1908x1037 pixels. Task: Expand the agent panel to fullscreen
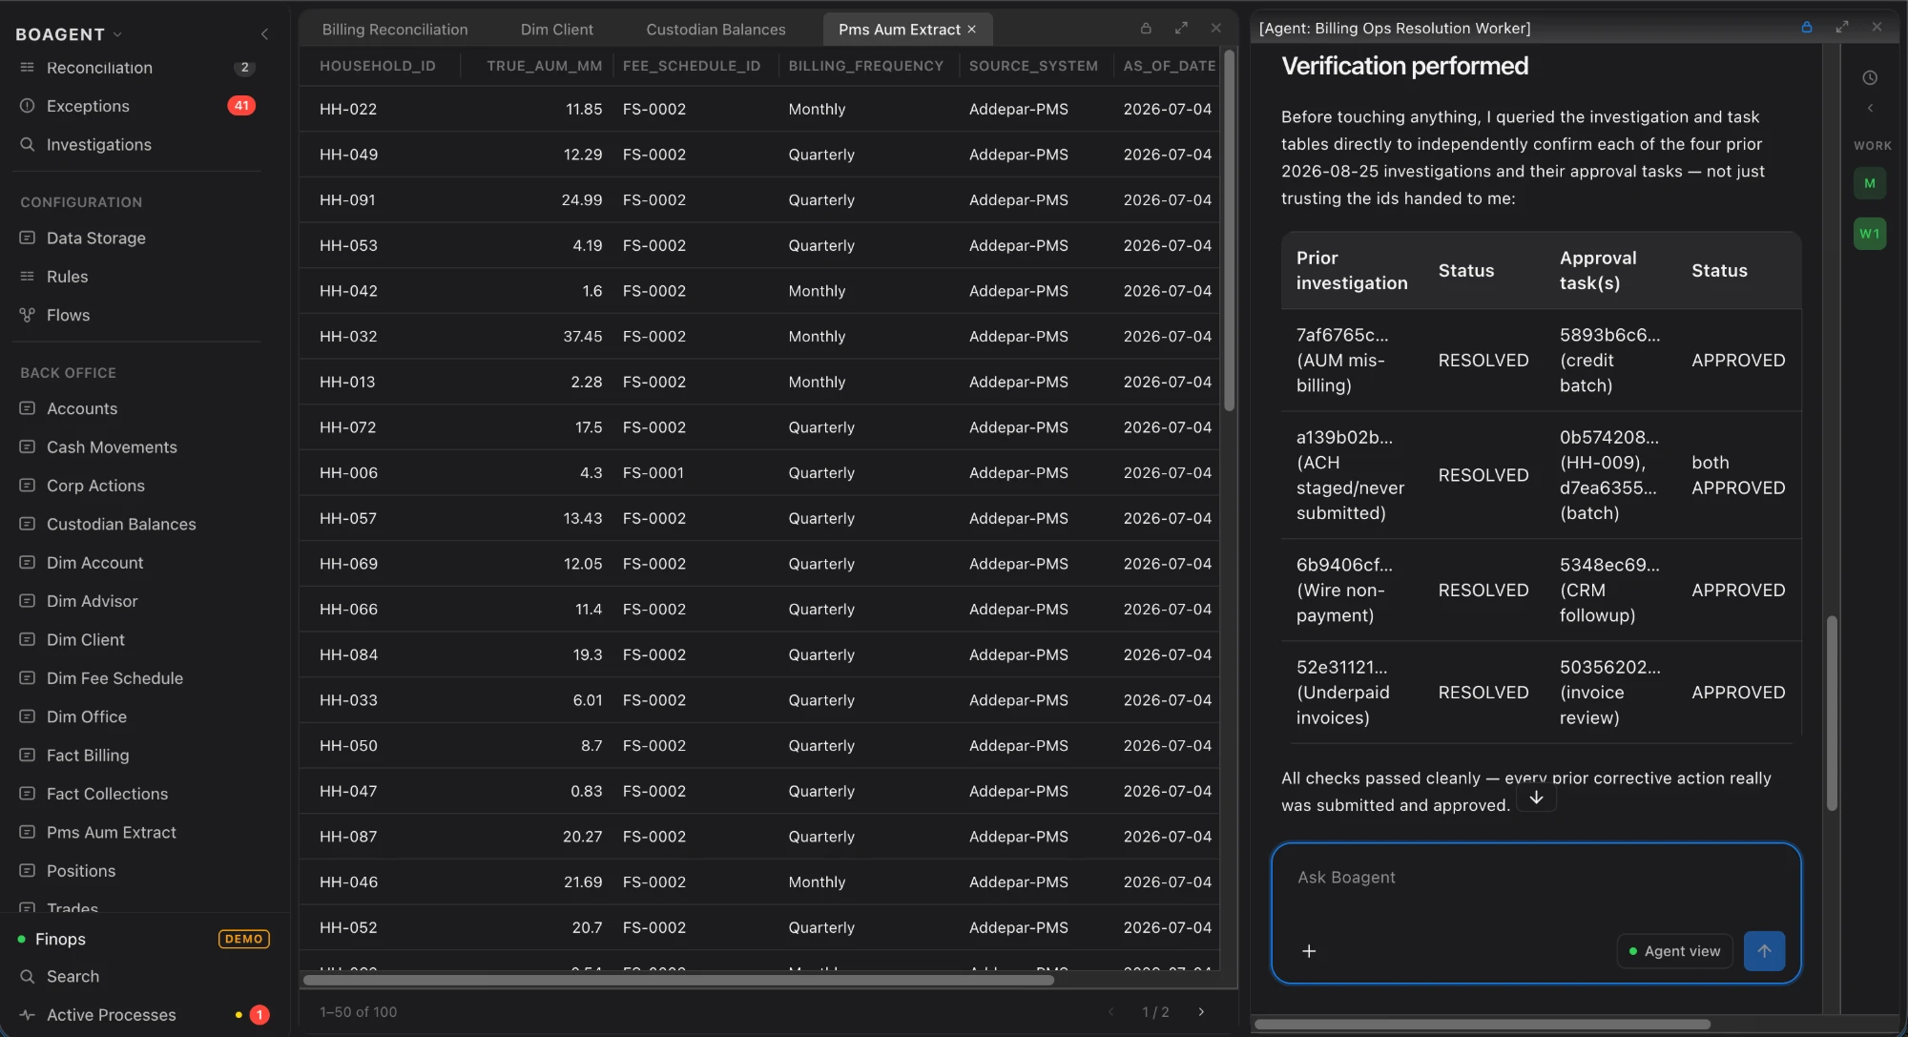1842,28
